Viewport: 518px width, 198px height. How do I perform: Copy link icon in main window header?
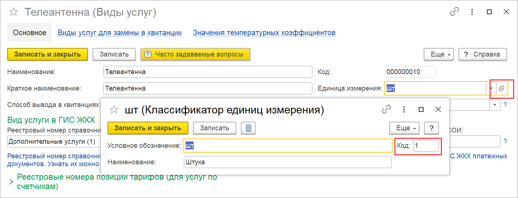tap(454, 12)
